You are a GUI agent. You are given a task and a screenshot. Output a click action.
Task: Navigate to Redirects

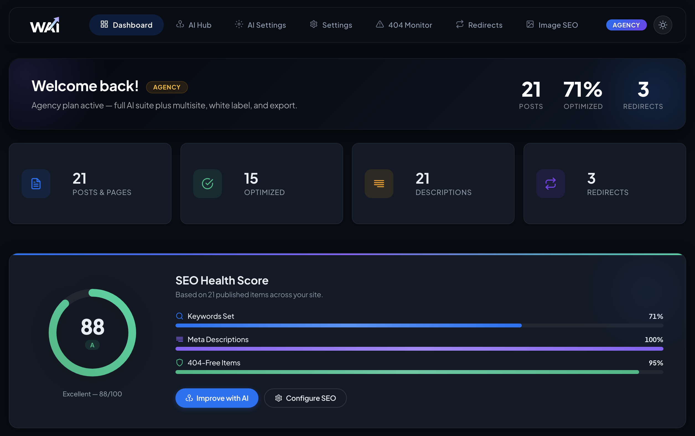pyautogui.click(x=479, y=25)
